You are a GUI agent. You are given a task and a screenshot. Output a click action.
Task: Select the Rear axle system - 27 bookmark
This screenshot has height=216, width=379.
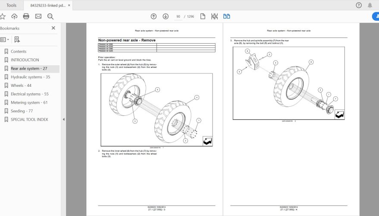(29, 69)
